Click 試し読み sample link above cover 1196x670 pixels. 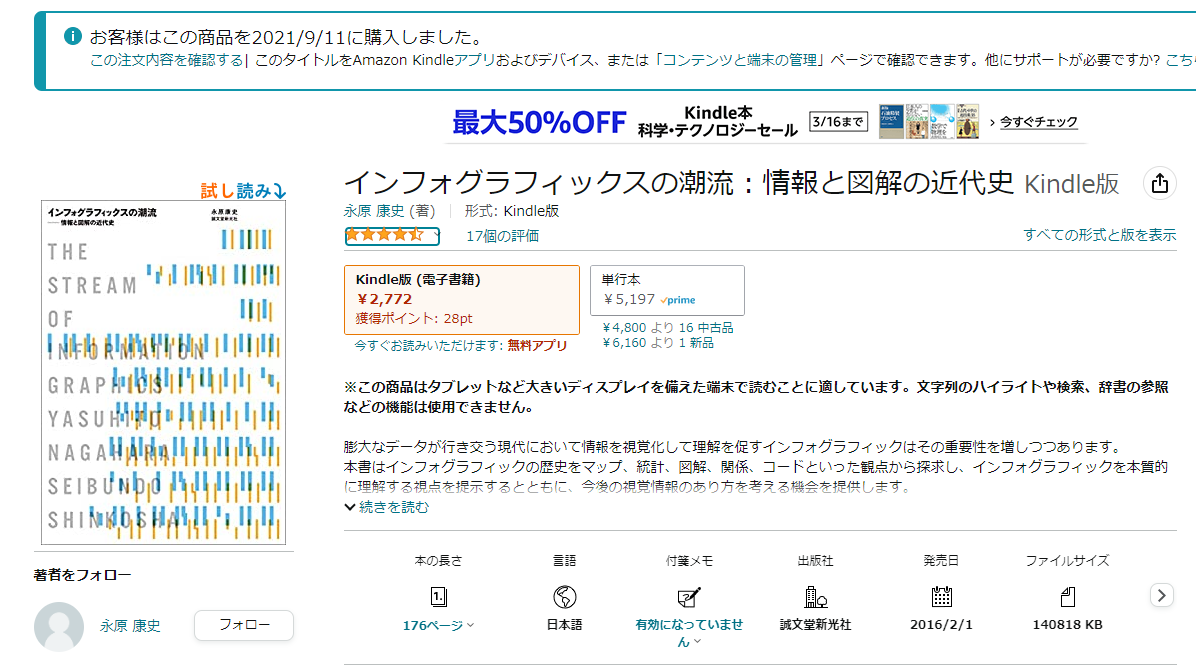243,191
